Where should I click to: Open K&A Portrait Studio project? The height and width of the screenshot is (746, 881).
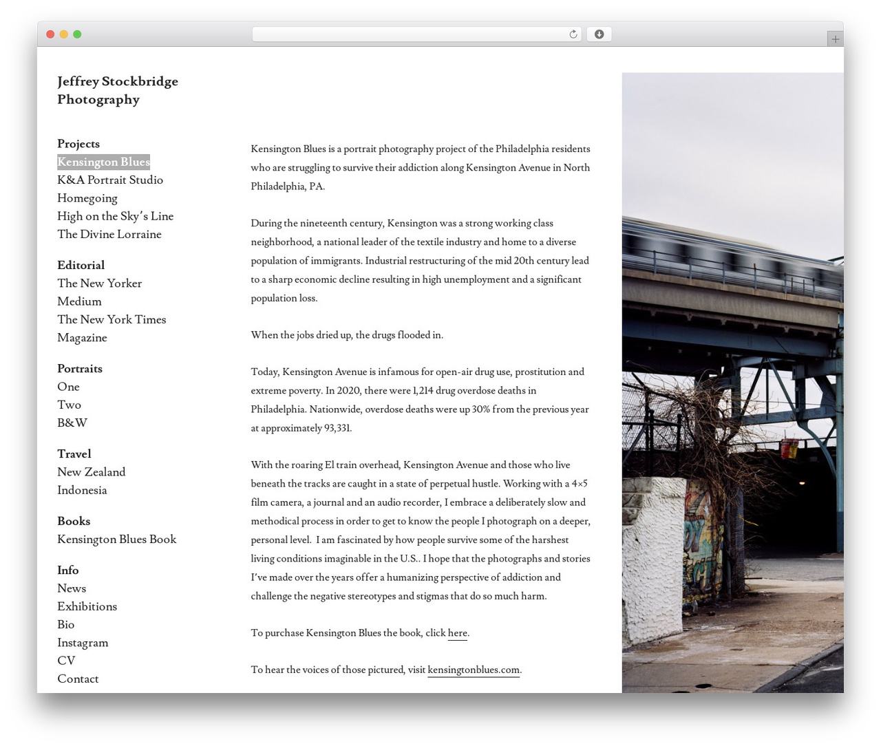pyautogui.click(x=110, y=180)
